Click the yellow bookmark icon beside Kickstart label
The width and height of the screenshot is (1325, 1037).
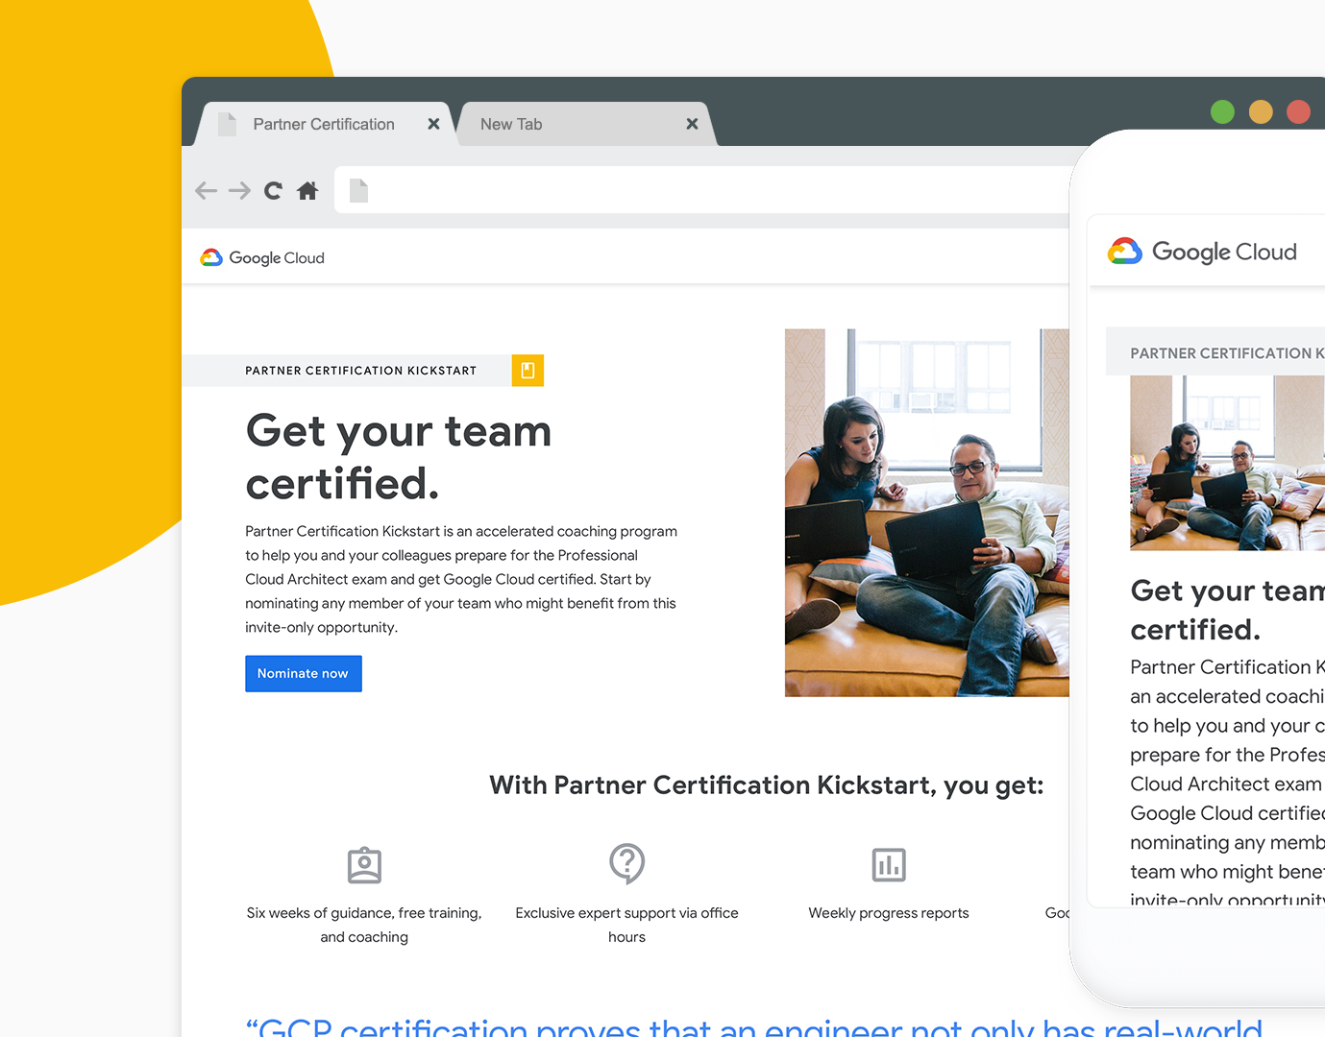528,371
